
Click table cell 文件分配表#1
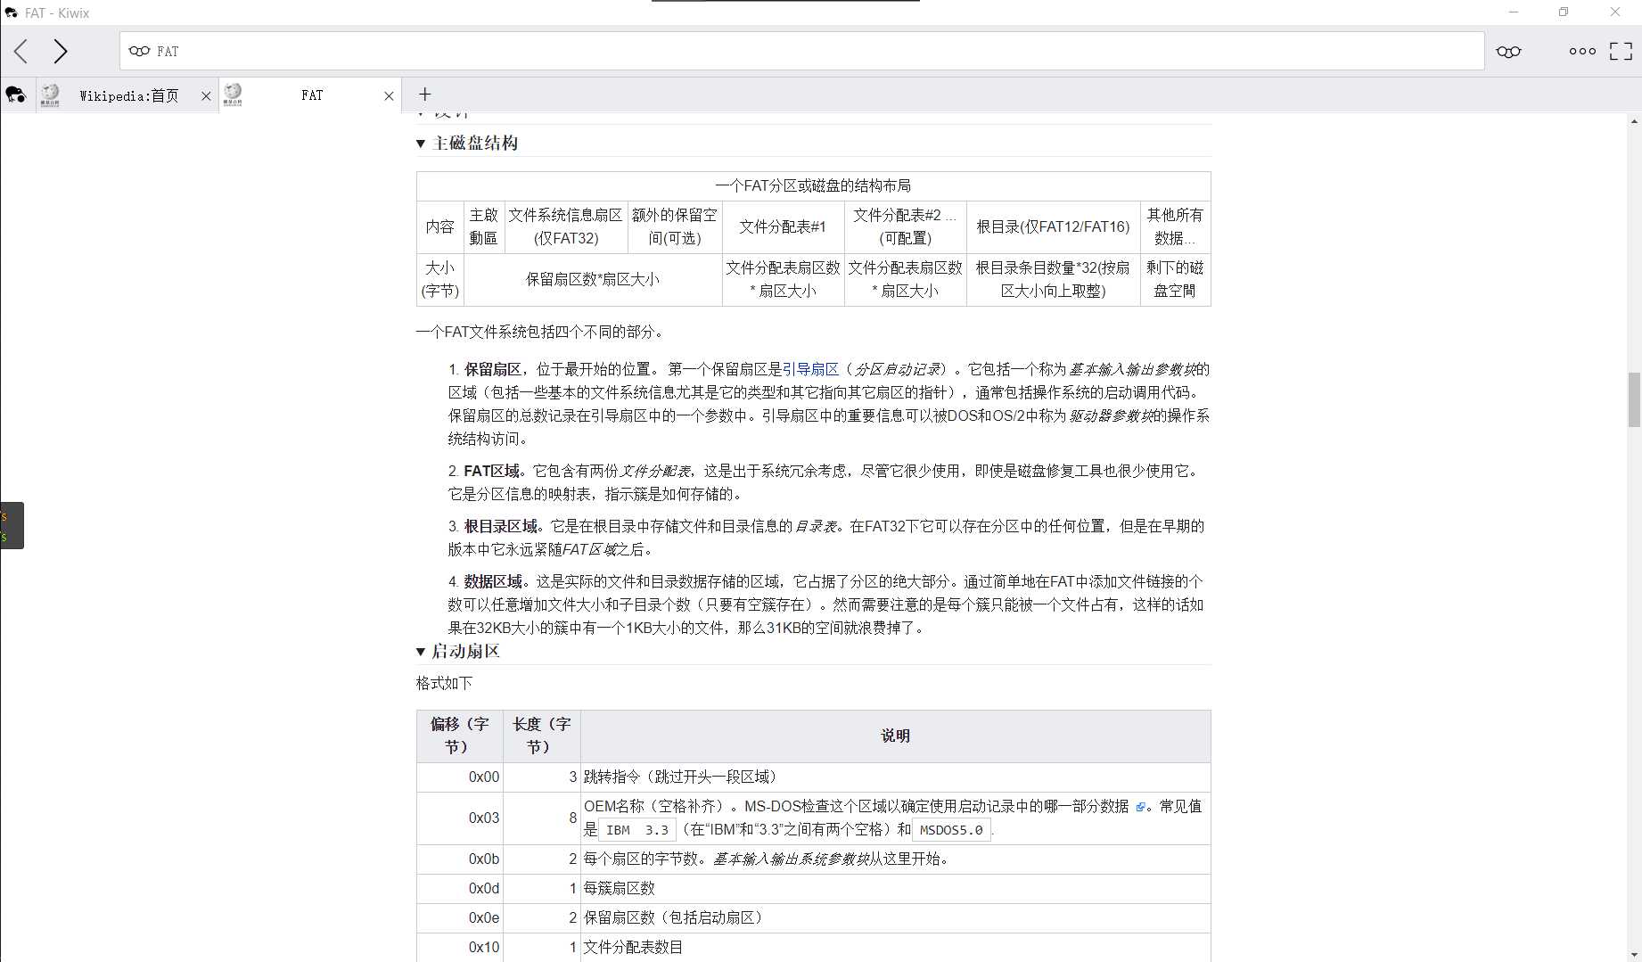[x=783, y=226]
